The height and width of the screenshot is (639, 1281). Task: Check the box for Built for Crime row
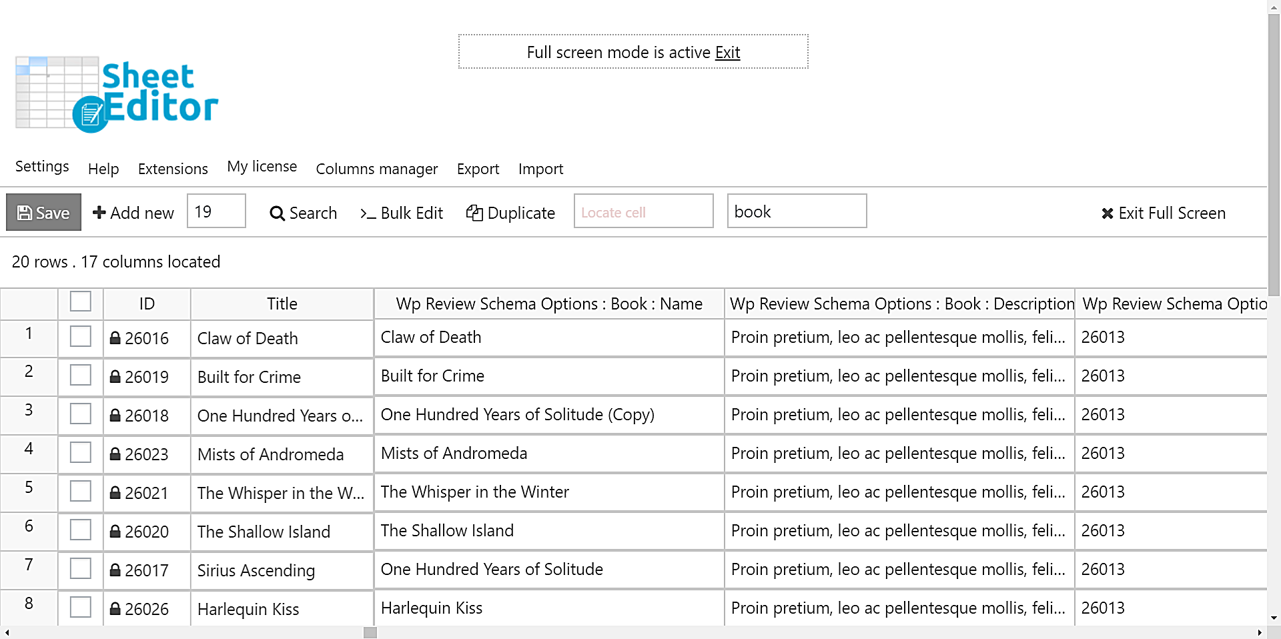[81, 375]
